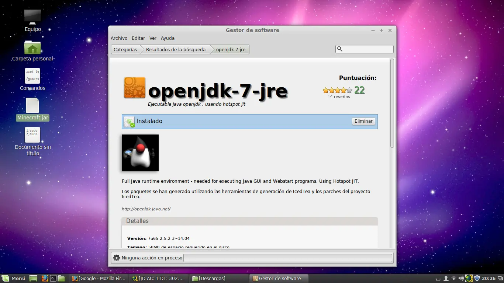
Task: Click the action progress bar
Action: coord(288,258)
